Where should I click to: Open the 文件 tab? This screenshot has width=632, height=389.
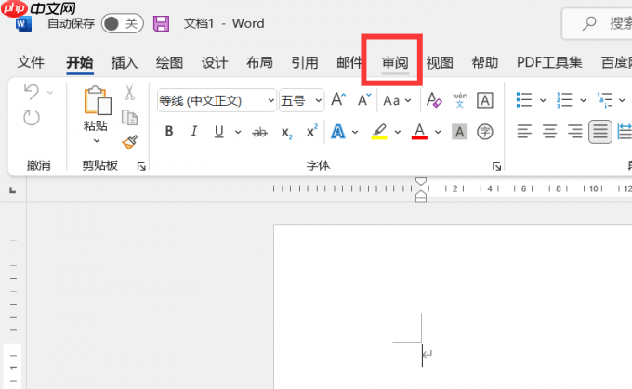click(31, 62)
